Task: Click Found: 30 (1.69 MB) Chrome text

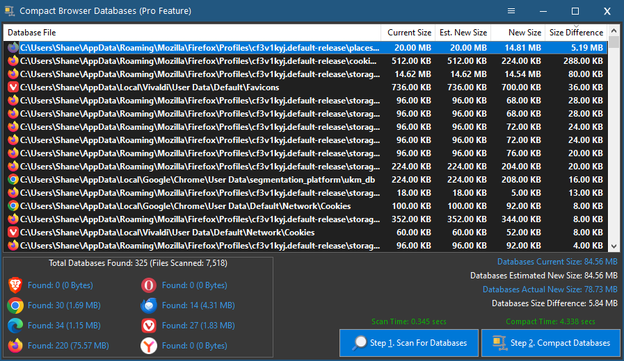Action: [x=64, y=305]
